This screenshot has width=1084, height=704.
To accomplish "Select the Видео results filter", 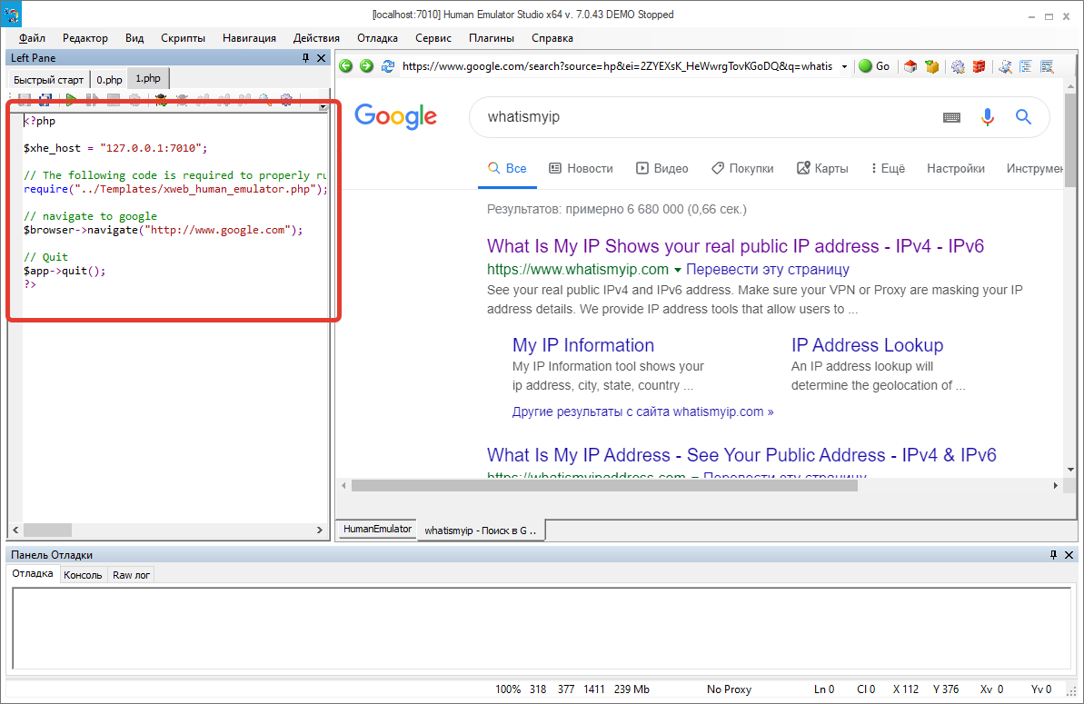I will click(662, 168).
